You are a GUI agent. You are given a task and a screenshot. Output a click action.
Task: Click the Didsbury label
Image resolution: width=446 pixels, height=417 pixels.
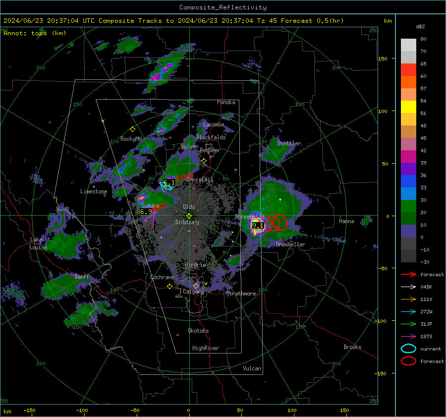pyautogui.click(x=187, y=222)
